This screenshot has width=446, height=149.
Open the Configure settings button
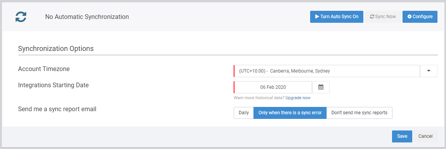420,17
